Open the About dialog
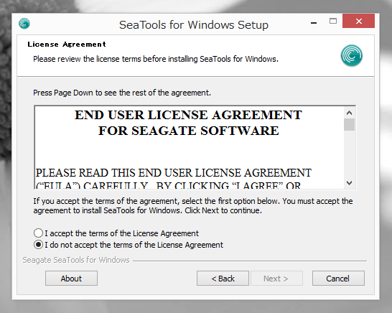The image size is (392, 313). click(71, 279)
